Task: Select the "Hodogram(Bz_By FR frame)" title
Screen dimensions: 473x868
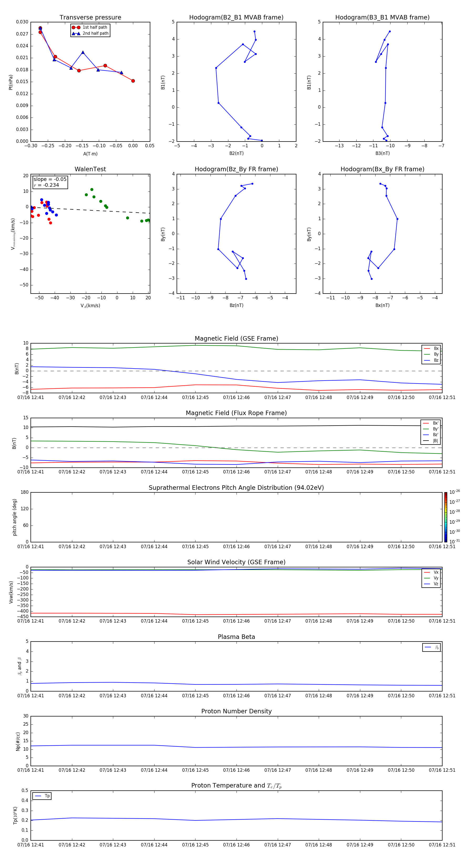Action: 236,169
